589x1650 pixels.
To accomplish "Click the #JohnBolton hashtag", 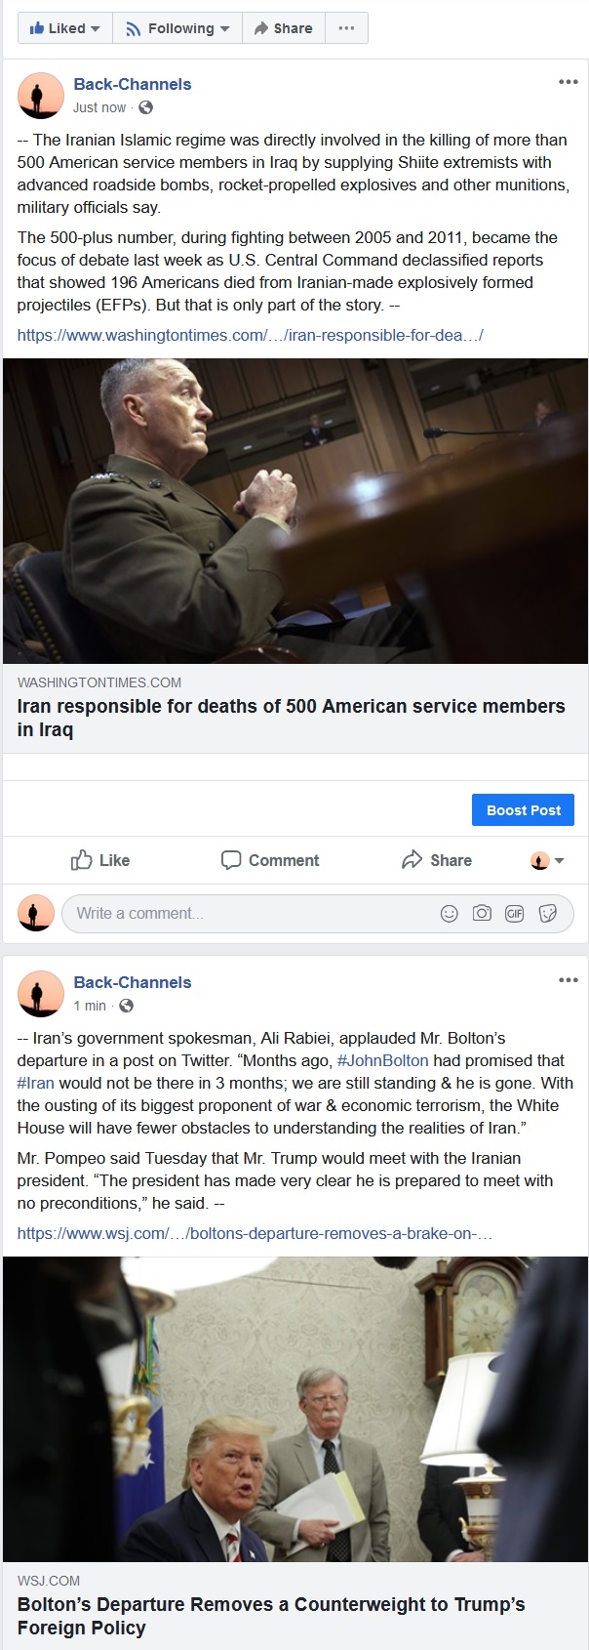I will (x=382, y=1060).
